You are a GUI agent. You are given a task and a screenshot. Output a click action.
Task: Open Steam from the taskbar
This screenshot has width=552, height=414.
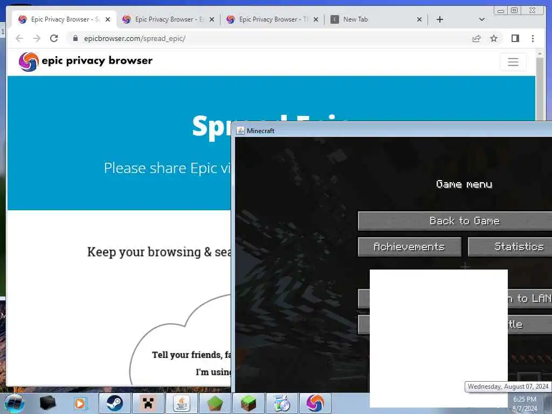[x=115, y=403]
